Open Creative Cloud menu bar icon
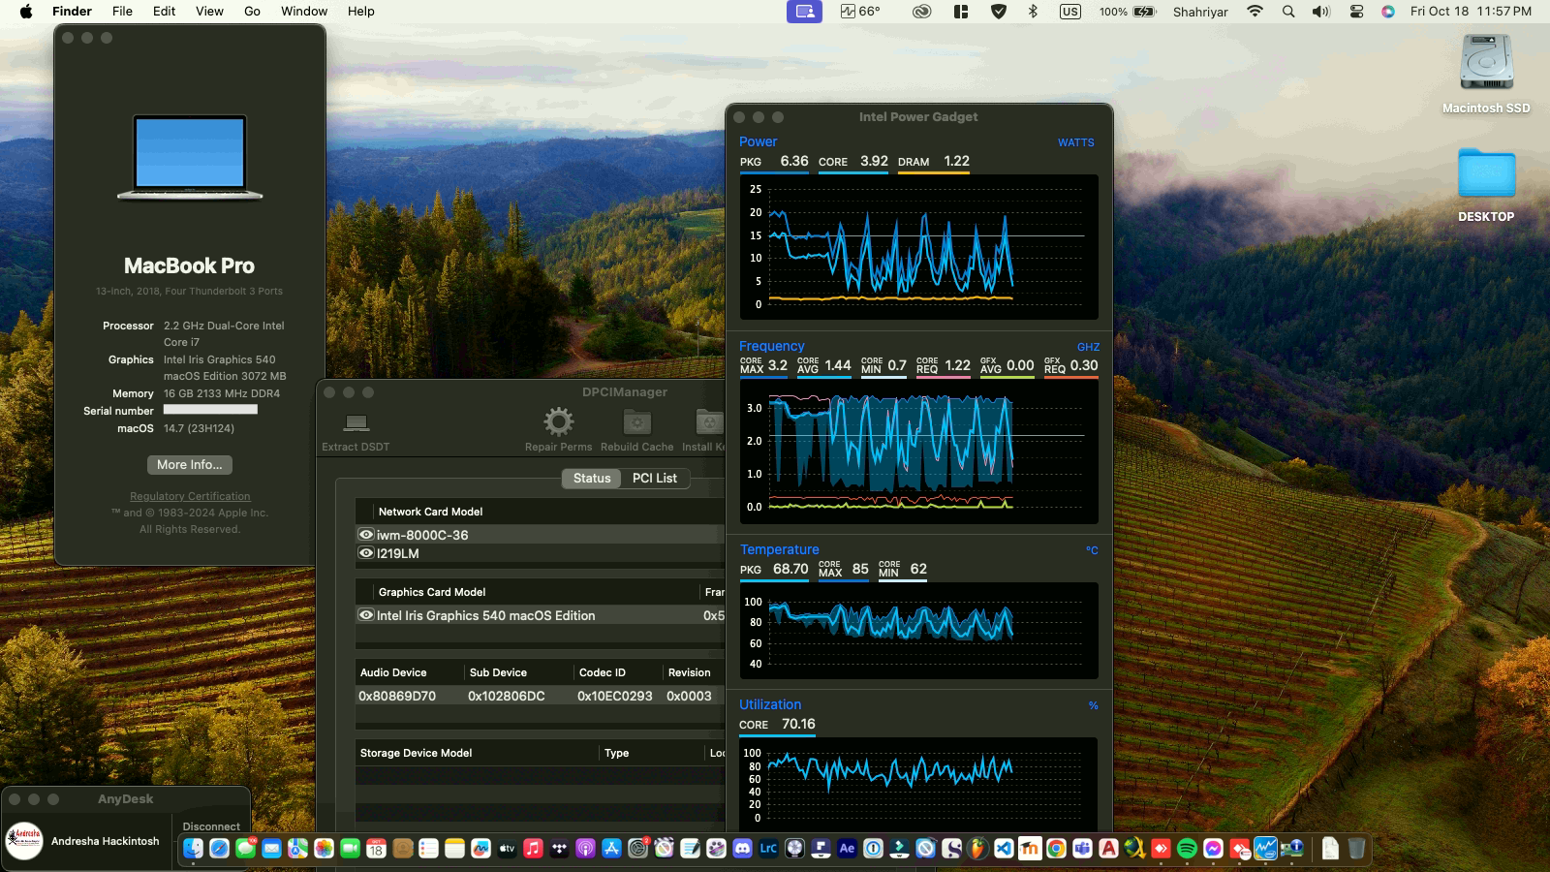This screenshot has height=872, width=1550. 921,12
